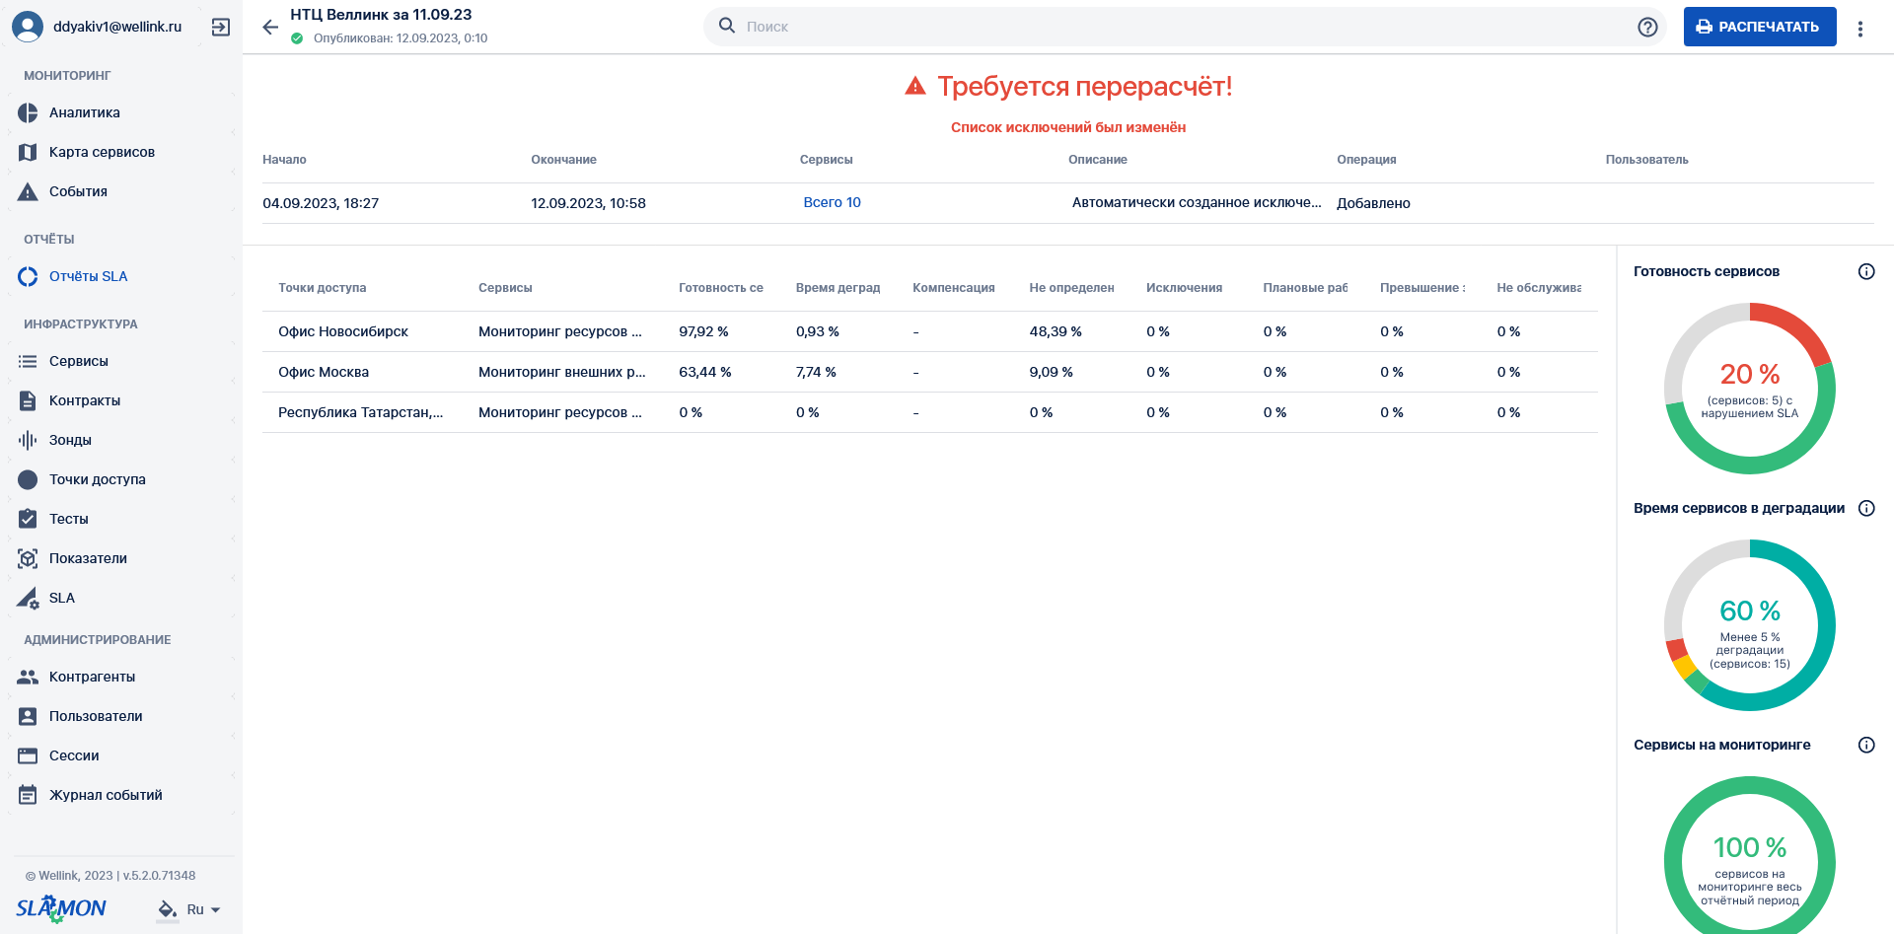The width and height of the screenshot is (1894, 934).
Task: Open the search help question mark icon
Action: pos(1647,27)
